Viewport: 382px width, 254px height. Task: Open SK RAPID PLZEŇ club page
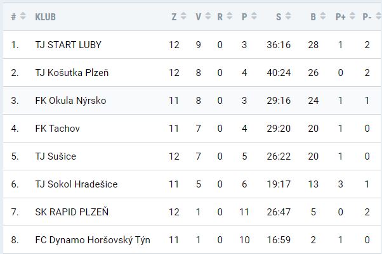[72, 212]
